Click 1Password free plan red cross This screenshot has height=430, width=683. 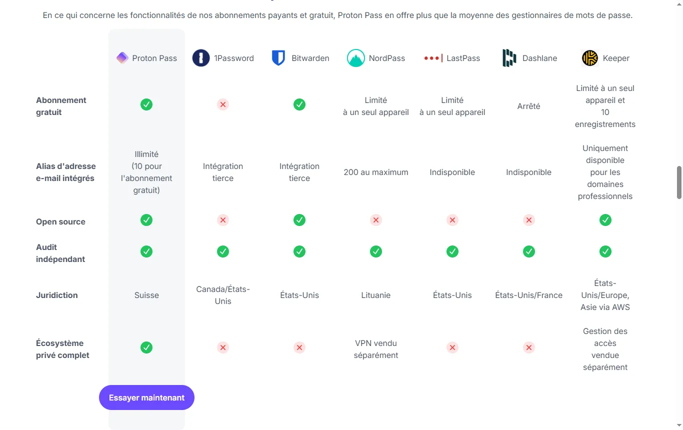coord(223,104)
